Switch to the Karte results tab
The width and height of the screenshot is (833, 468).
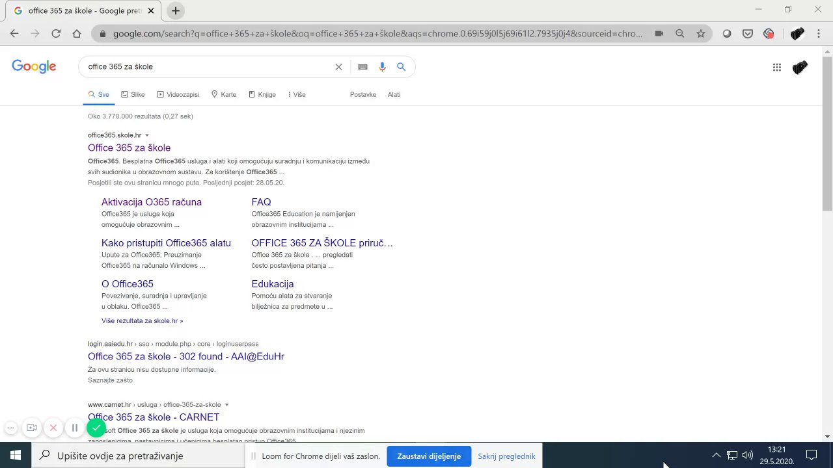coord(224,95)
